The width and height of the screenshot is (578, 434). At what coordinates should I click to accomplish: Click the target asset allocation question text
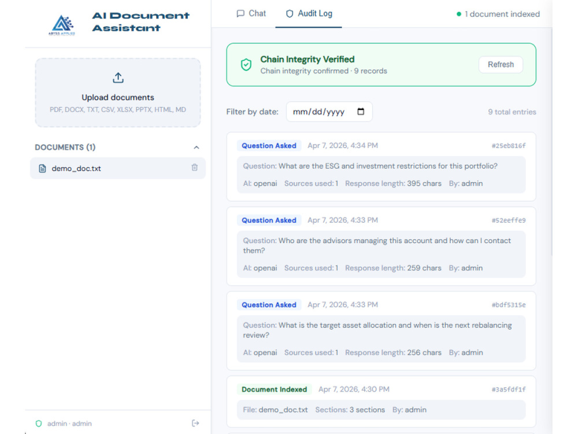(x=377, y=330)
